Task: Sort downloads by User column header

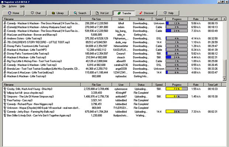Action: point(121,19)
